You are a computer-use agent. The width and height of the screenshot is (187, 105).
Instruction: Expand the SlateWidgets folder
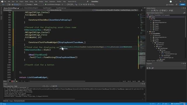(160, 56)
